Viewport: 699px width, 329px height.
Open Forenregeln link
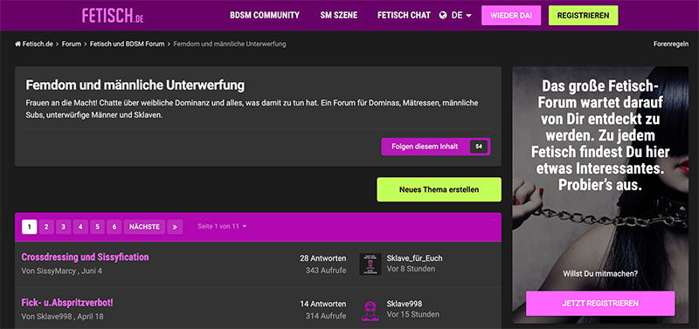click(x=671, y=45)
